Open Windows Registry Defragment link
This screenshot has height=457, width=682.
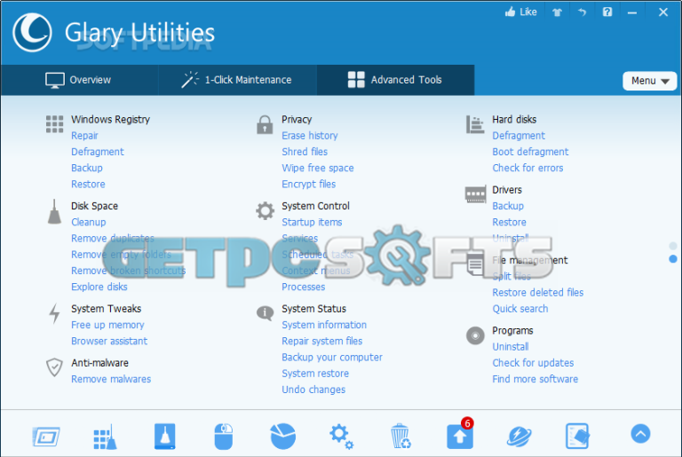tap(98, 152)
